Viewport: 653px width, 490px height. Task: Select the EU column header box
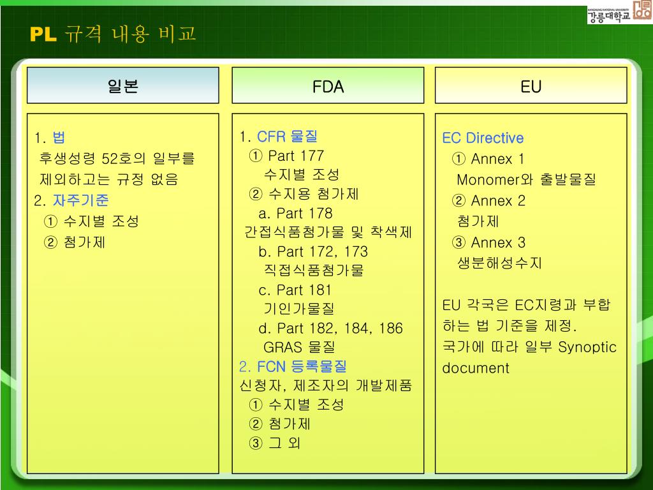(x=531, y=85)
